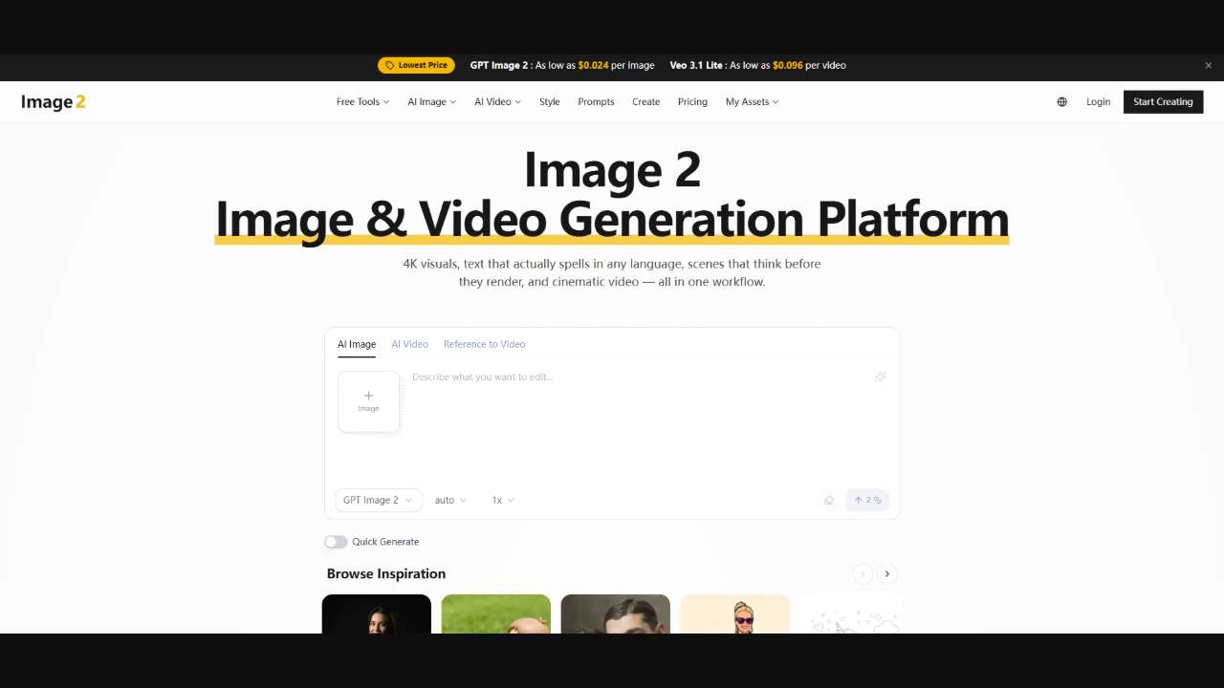Open the Pricing page

pos(692,101)
